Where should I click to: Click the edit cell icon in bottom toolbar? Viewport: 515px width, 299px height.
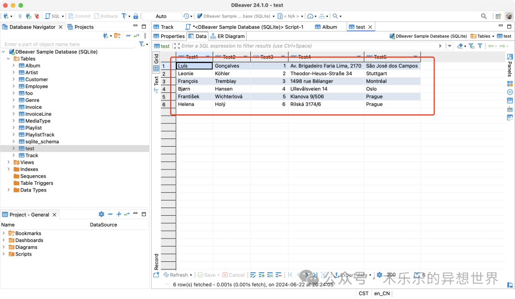pyautogui.click(x=253, y=275)
